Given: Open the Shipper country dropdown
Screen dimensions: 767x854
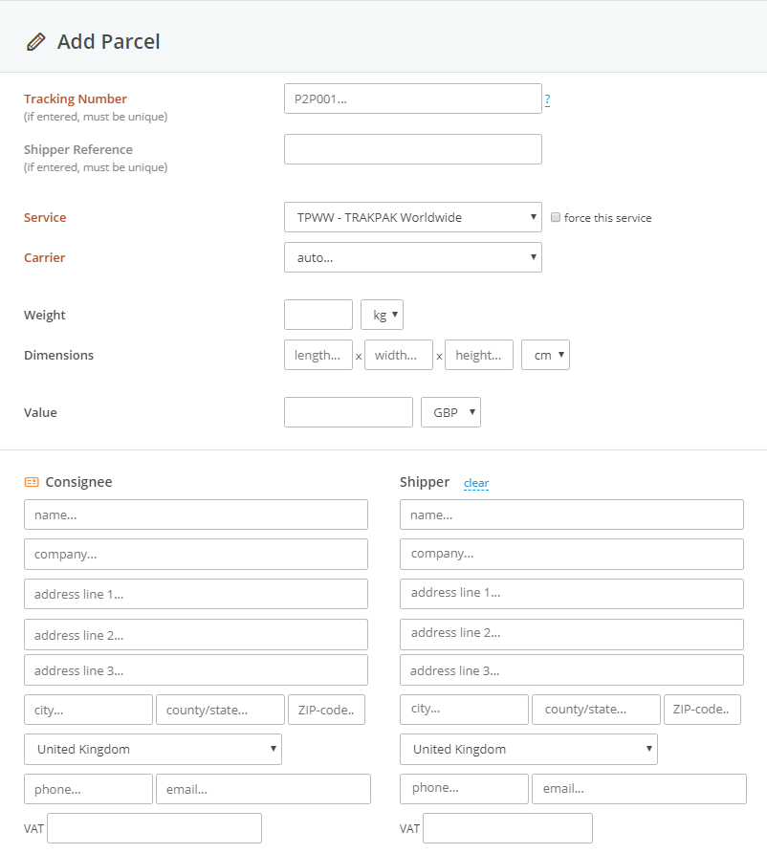Looking at the screenshot, I should pyautogui.click(x=528, y=749).
